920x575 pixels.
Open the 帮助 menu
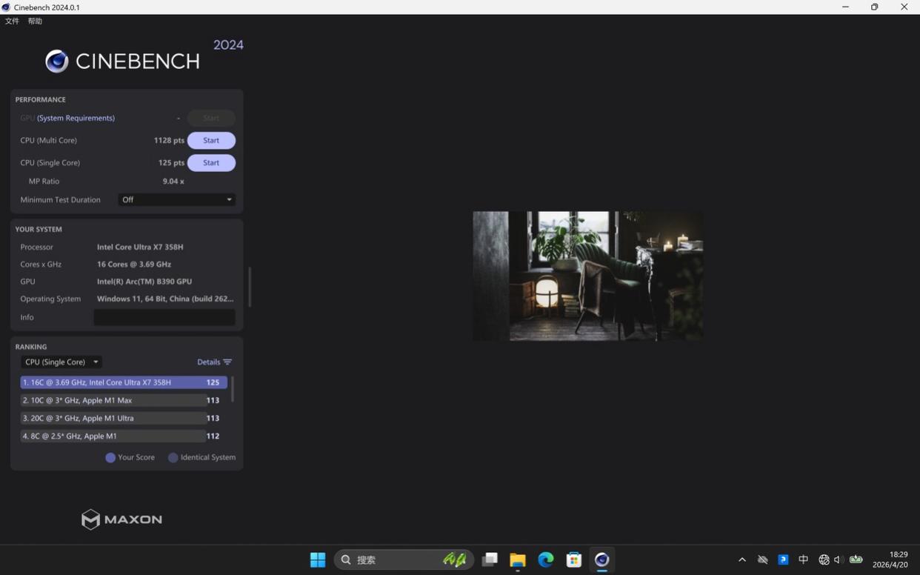(x=35, y=21)
